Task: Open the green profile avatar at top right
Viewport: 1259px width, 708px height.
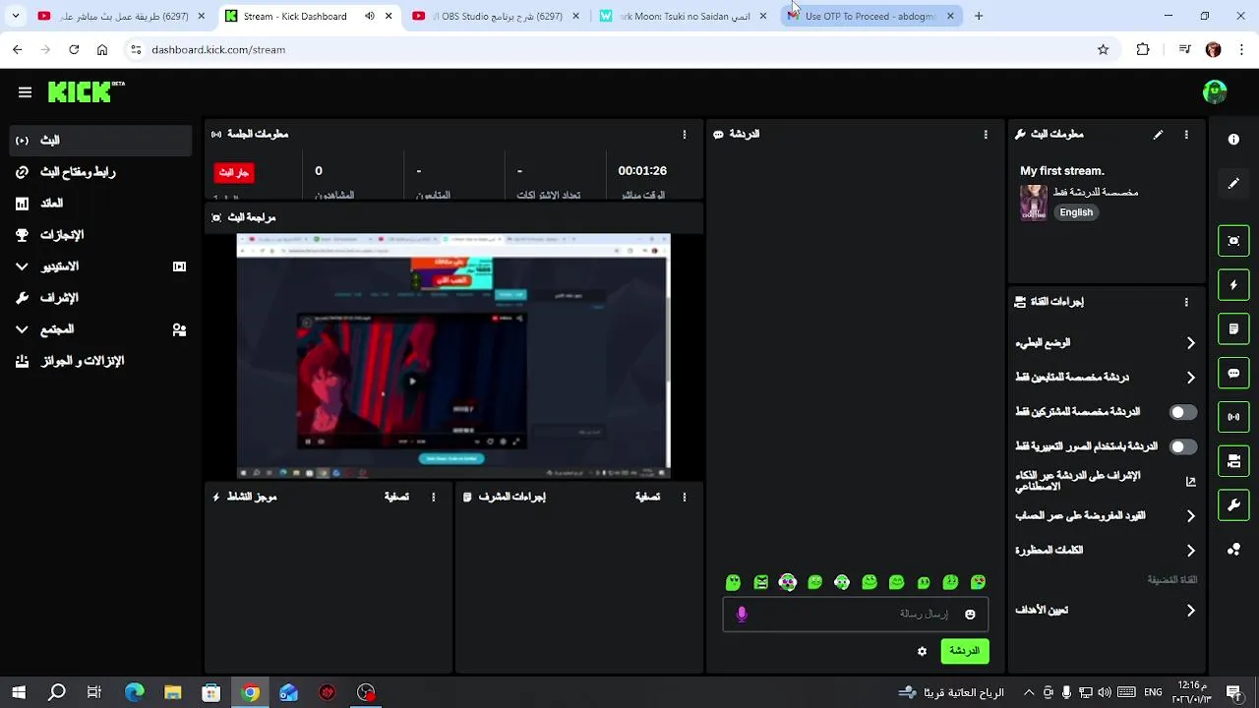Action: click(x=1215, y=91)
